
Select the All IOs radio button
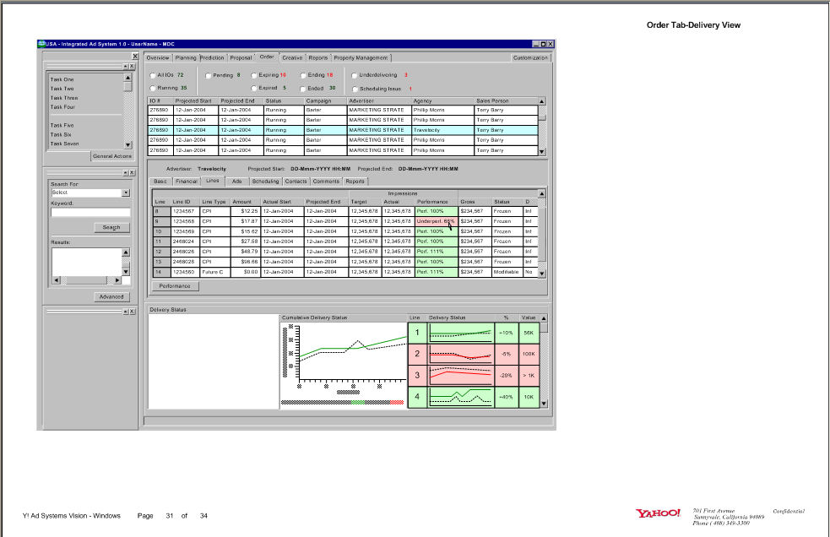click(x=153, y=75)
